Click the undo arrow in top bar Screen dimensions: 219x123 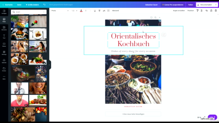tap(44, 4)
